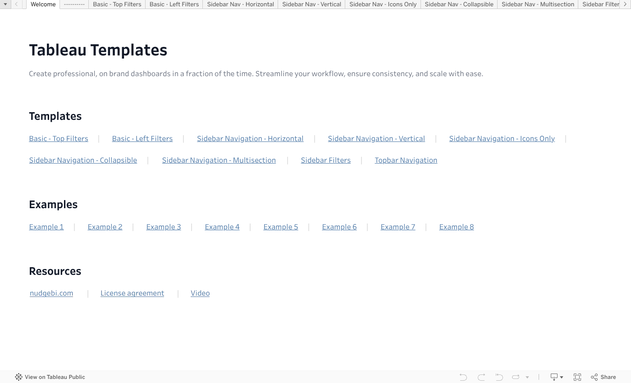Select the Sidebar Nav - Icons Only tab
631x383 pixels.
point(383,5)
